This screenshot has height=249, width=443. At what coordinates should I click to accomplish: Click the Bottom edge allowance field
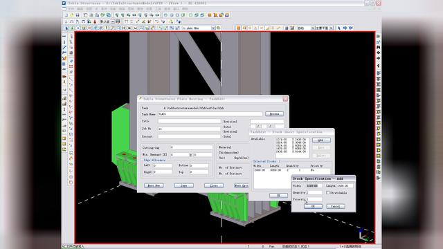199,165
